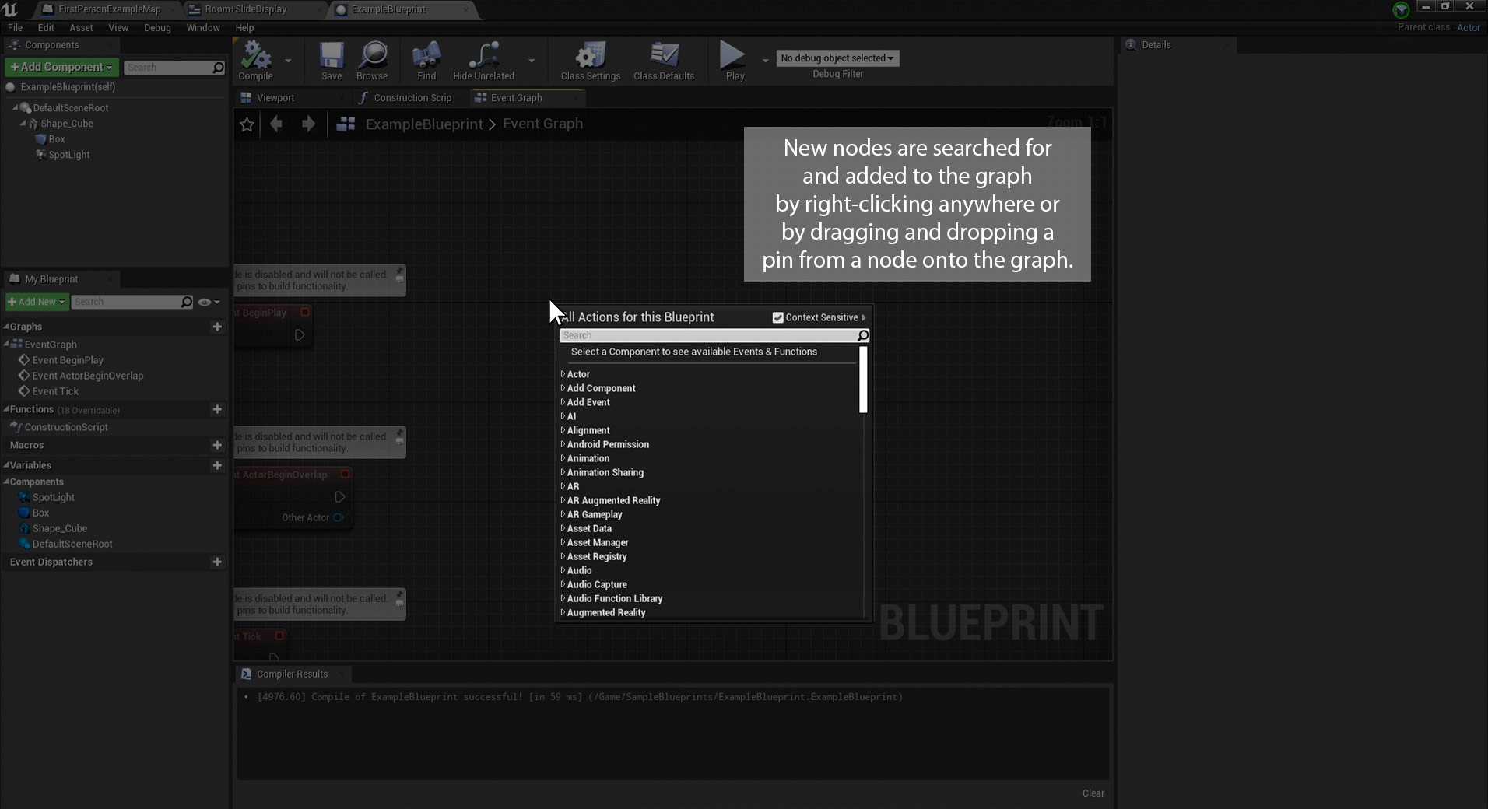
Task: Add a new function with plus icon
Action: coord(217,409)
